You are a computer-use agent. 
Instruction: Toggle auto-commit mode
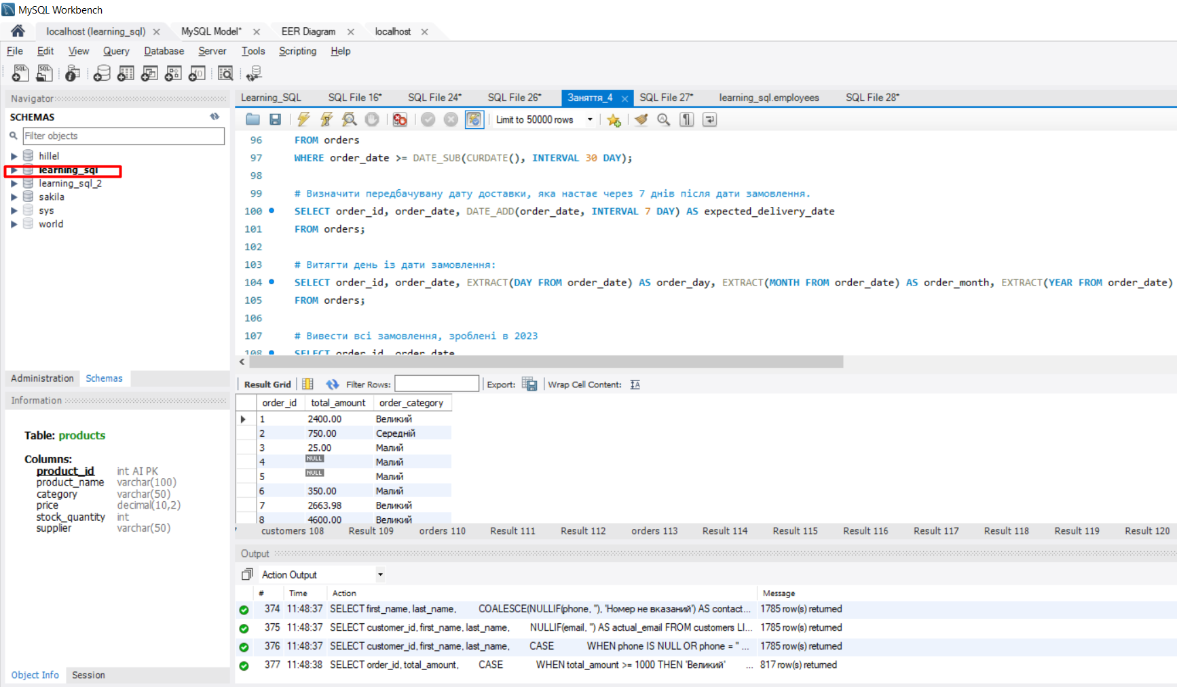coord(474,119)
